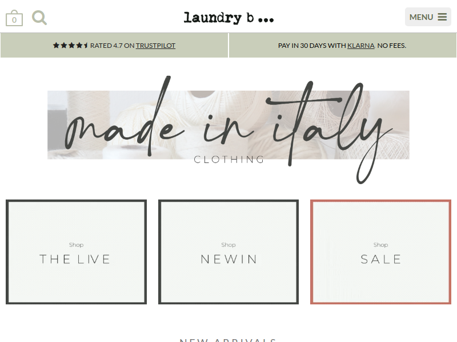Viewport: 457px width, 342px height.
Task: Click the NEW ARRIVALS heading
Action: (228, 340)
